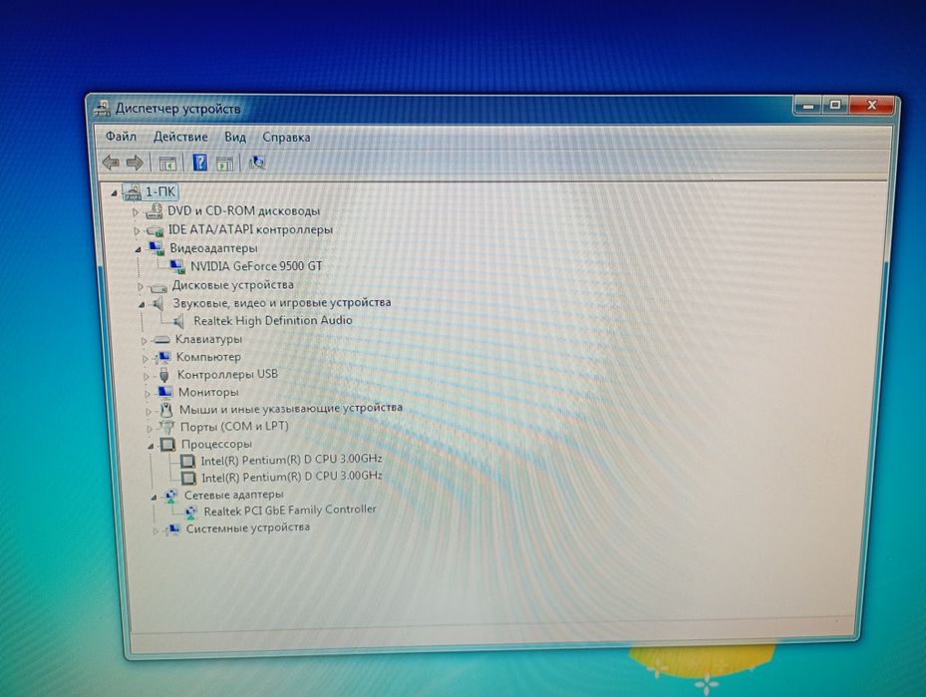This screenshot has width=926, height=697.
Task: Collapse the 1-ПК root node
Action: pos(114,192)
